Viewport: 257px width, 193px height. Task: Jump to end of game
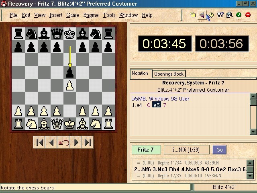[87, 142]
